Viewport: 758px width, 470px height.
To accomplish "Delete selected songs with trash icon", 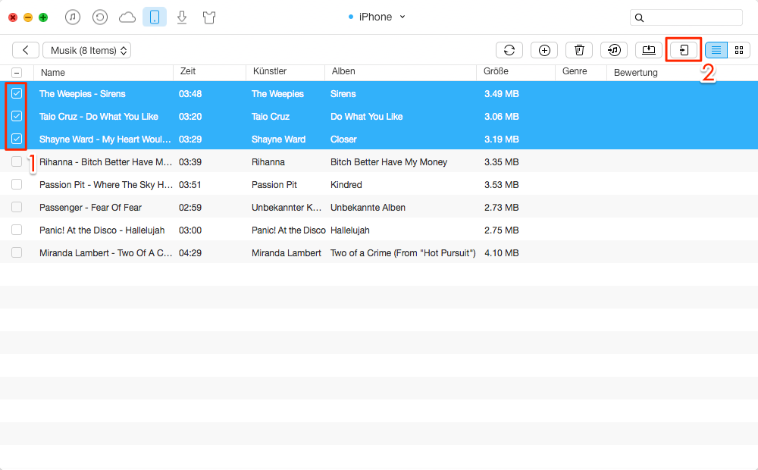I will coord(579,50).
